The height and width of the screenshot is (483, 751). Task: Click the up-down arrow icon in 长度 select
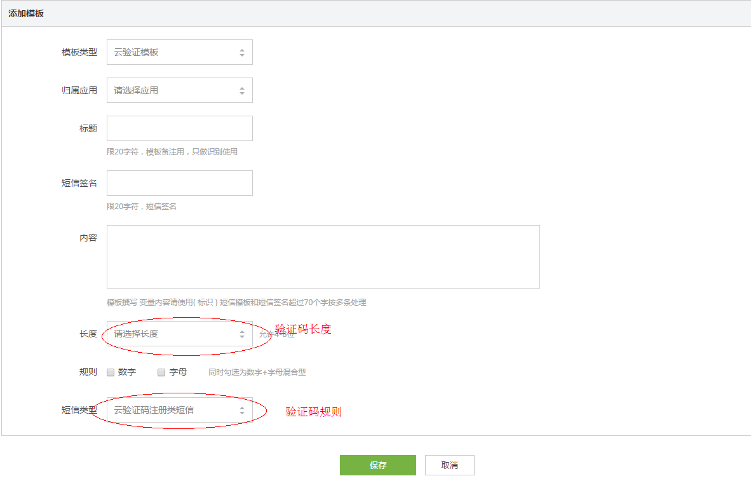coord(241,334)
